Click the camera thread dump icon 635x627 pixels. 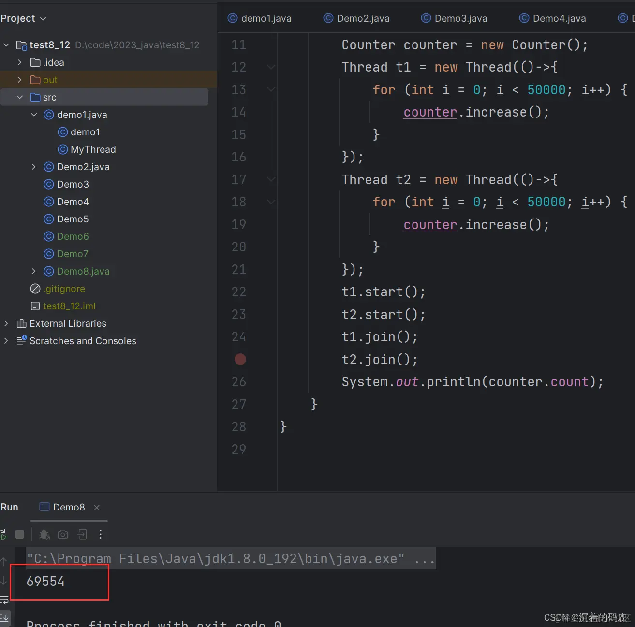63,534
